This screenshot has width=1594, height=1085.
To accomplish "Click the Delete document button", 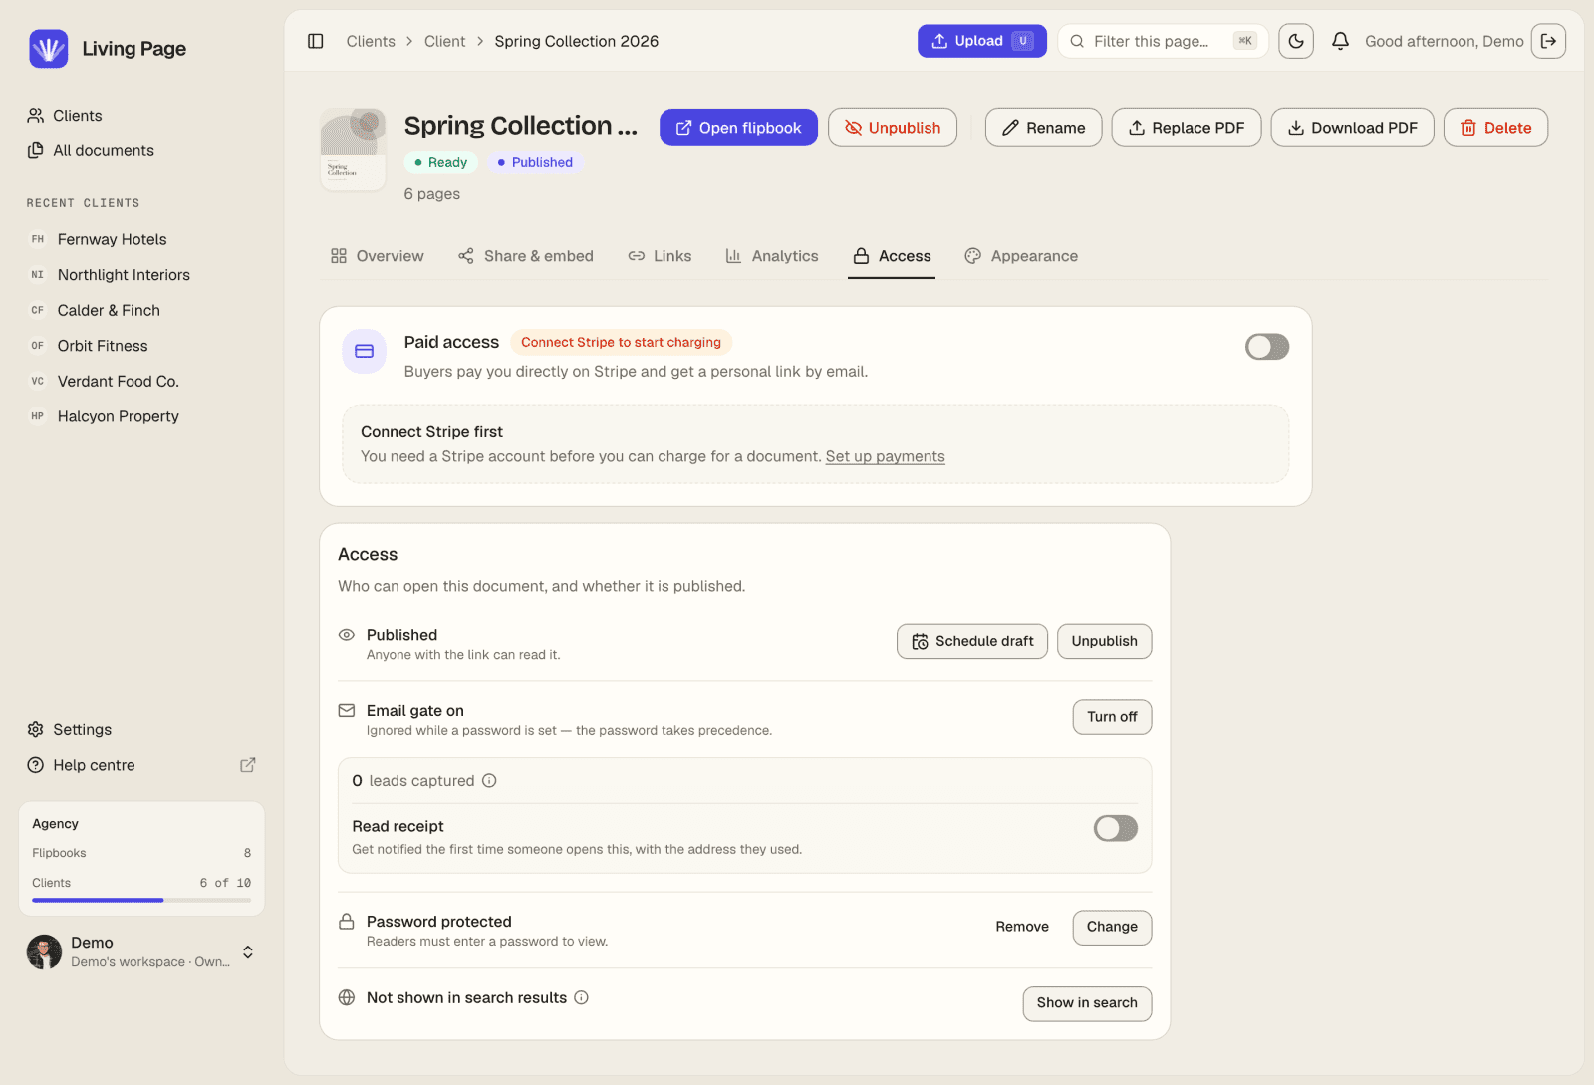I will click(x=1495, y=128).
